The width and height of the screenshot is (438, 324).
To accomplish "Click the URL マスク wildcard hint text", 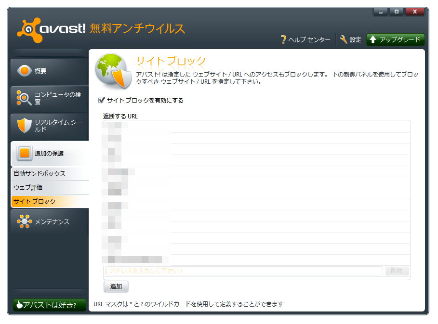I will coord(188,304).
